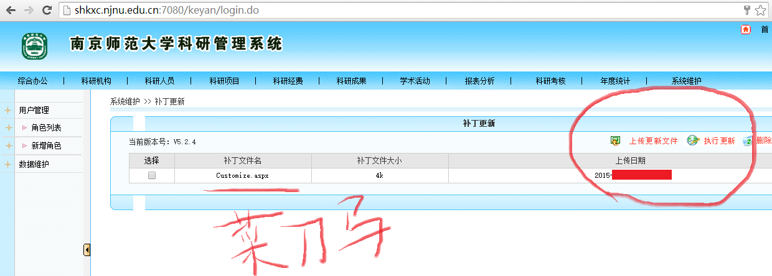Screen dimensions: 772x276
Task: Select 新增角色 in sidebar
Action: click(46, 146)
